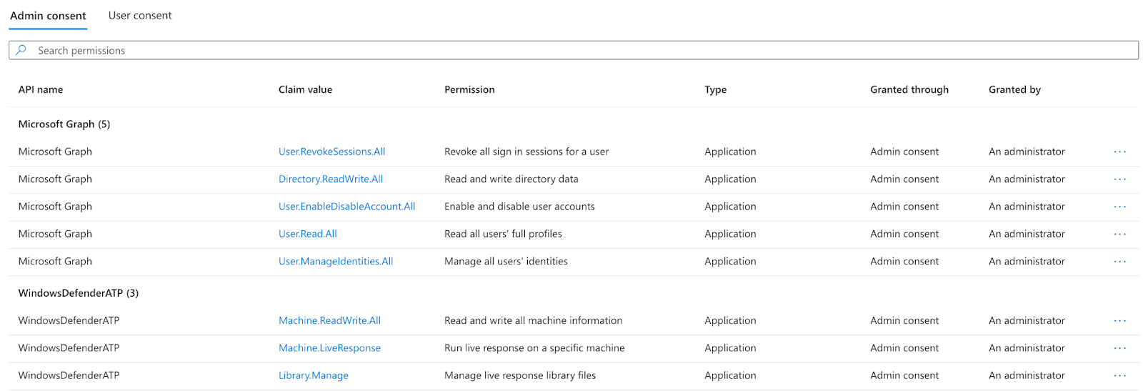Click Admin consent cell in User.ManageIdentities.All row
This screenshot has height=391, width=1143.
point(904,261)
